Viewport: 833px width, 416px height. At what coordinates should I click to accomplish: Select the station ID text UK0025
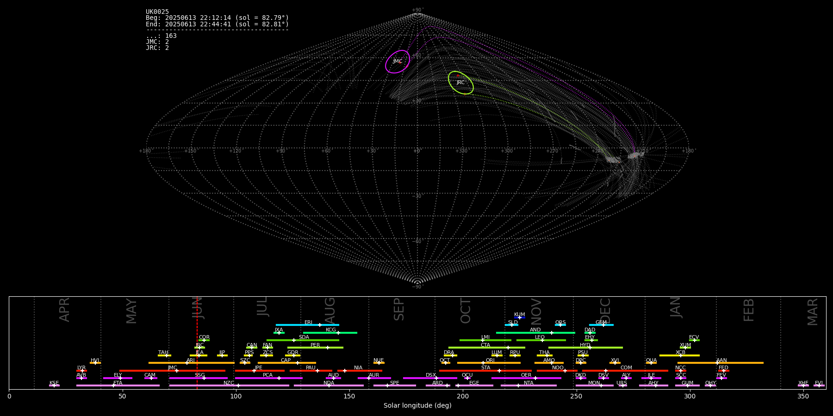pyautogui.click(x=157, y=12)
